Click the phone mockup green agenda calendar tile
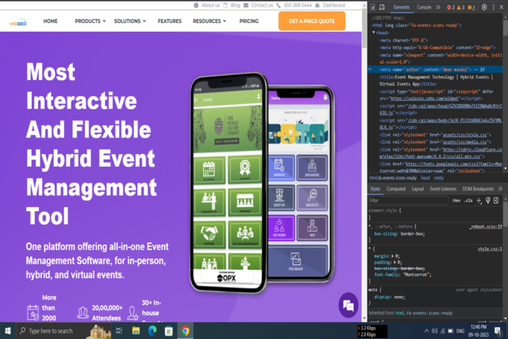The image size is (508, 339). point(209,170)
